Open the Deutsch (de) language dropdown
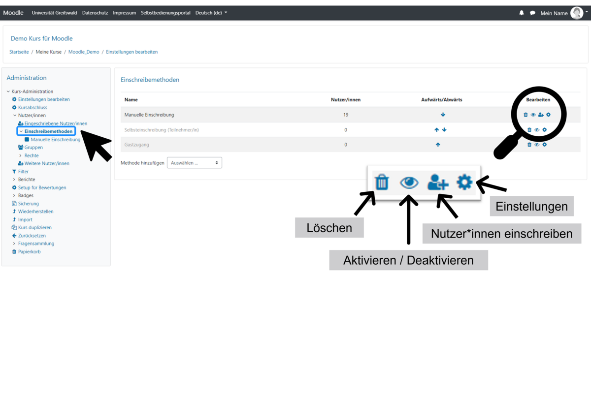 tap(211, 13)
